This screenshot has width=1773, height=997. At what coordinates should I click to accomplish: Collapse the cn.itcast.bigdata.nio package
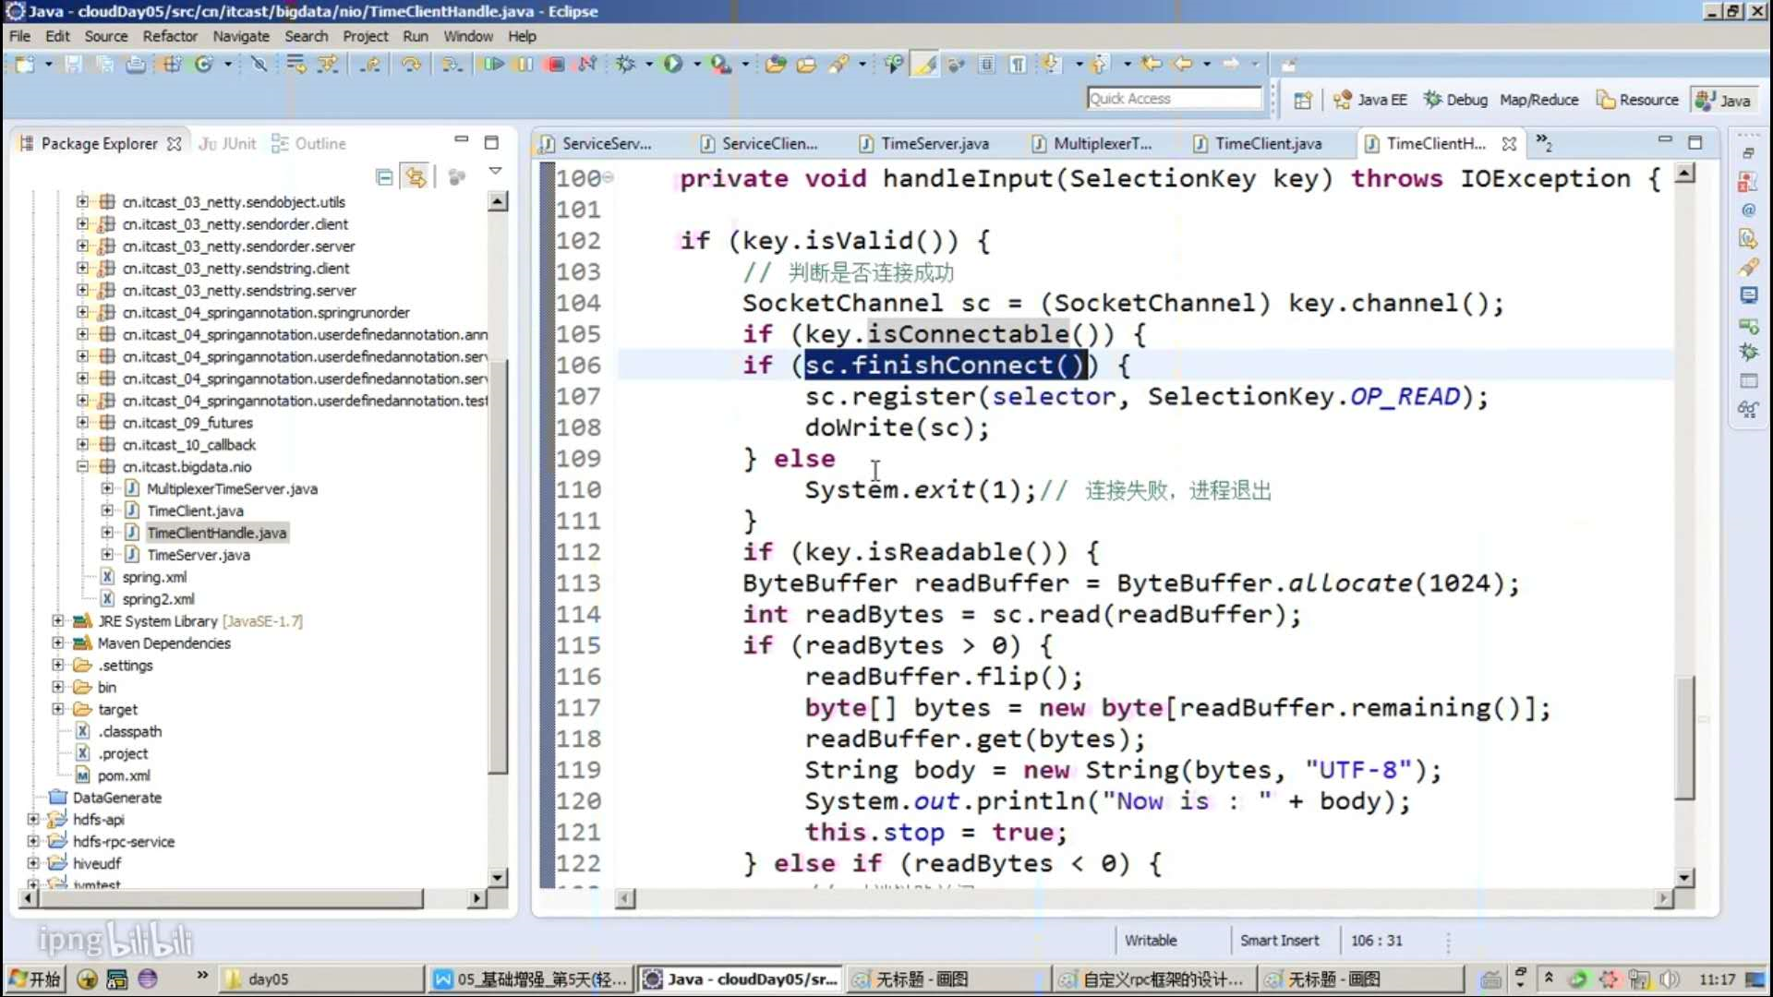click(x=82, y=467)
